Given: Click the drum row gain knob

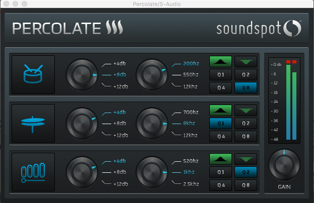Looking at the screenshot, I should click(x=82, y=74).
